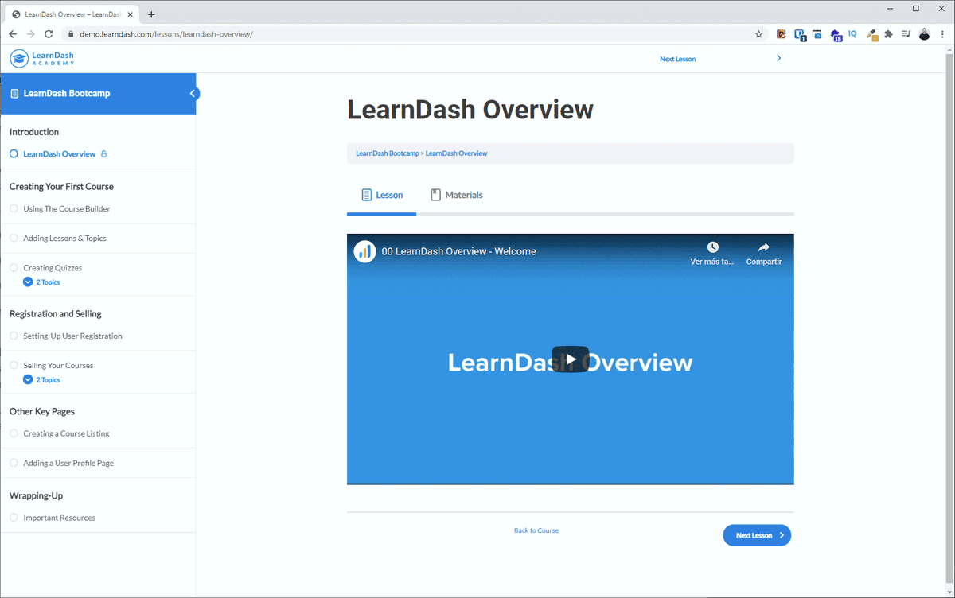
Task: Collapse the LearnDash Bootcamp sidebar with the chevron
Action: pyautogui.click(x=192, y=92)
